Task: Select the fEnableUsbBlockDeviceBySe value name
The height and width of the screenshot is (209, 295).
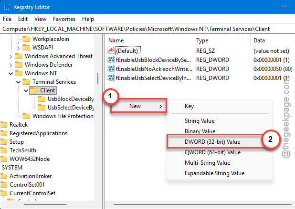Action: coord(153,60)
